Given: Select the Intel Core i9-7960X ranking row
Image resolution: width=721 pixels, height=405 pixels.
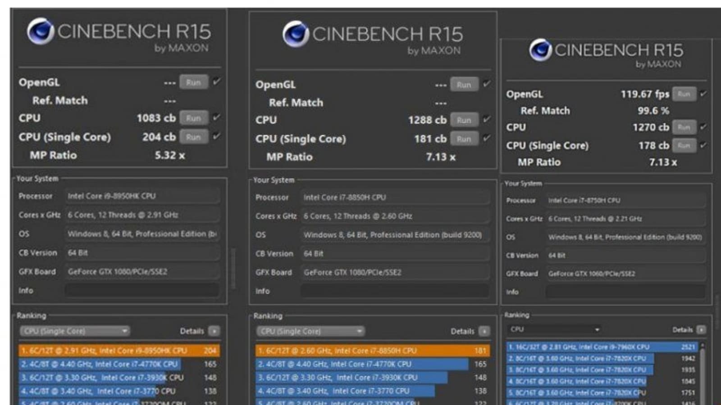Looking at the screenshot, I should 602,347.
